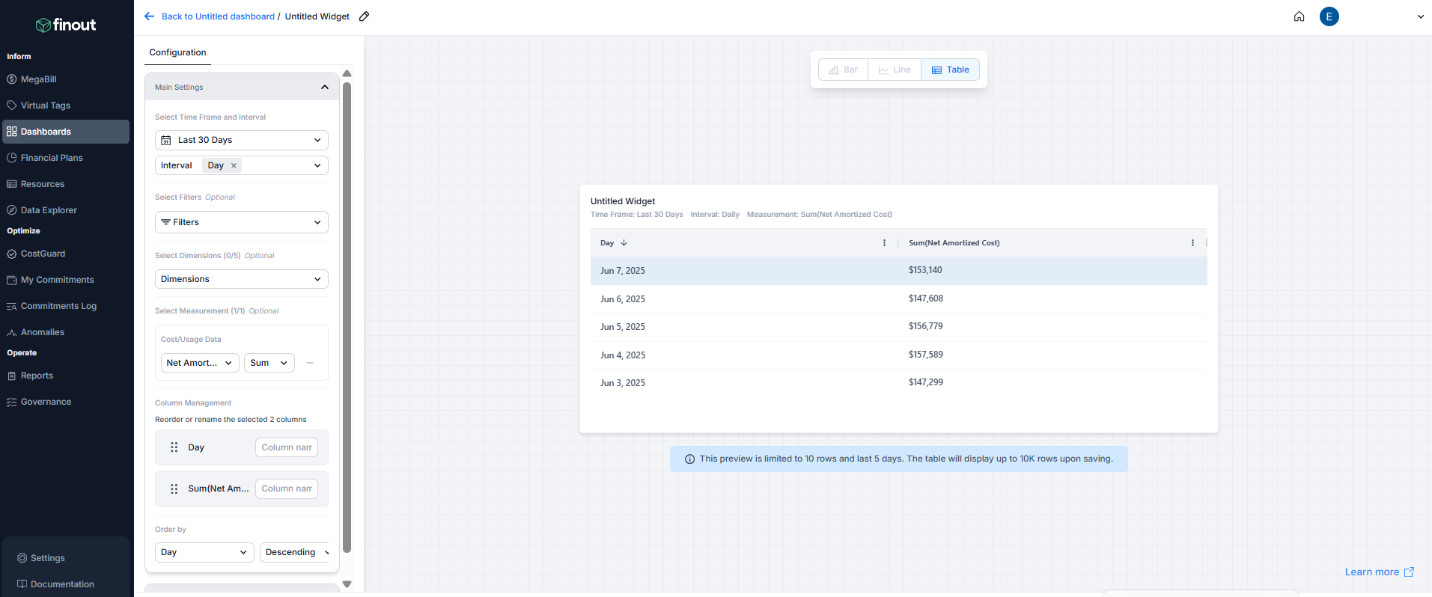
Task: Click the home icon in top bar
Action: (x=1299, y=16)
